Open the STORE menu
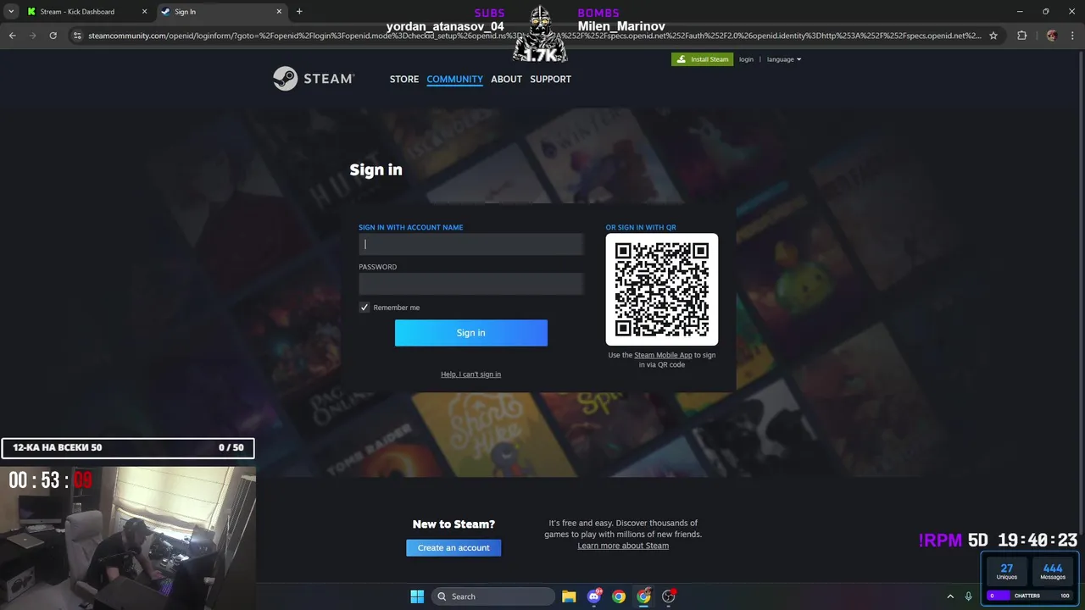Viewport: 1085px width, 610px height. (x=403, y=79)
